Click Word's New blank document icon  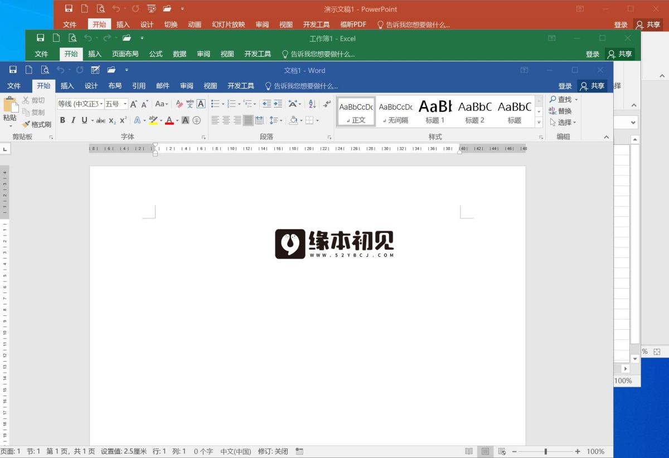28,70
